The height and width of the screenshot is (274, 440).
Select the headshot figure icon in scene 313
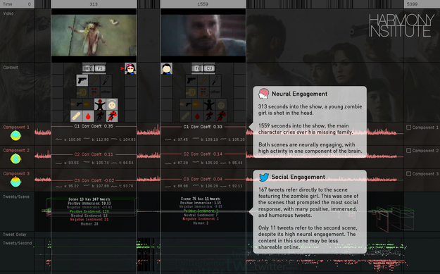[x=100, y=104]
